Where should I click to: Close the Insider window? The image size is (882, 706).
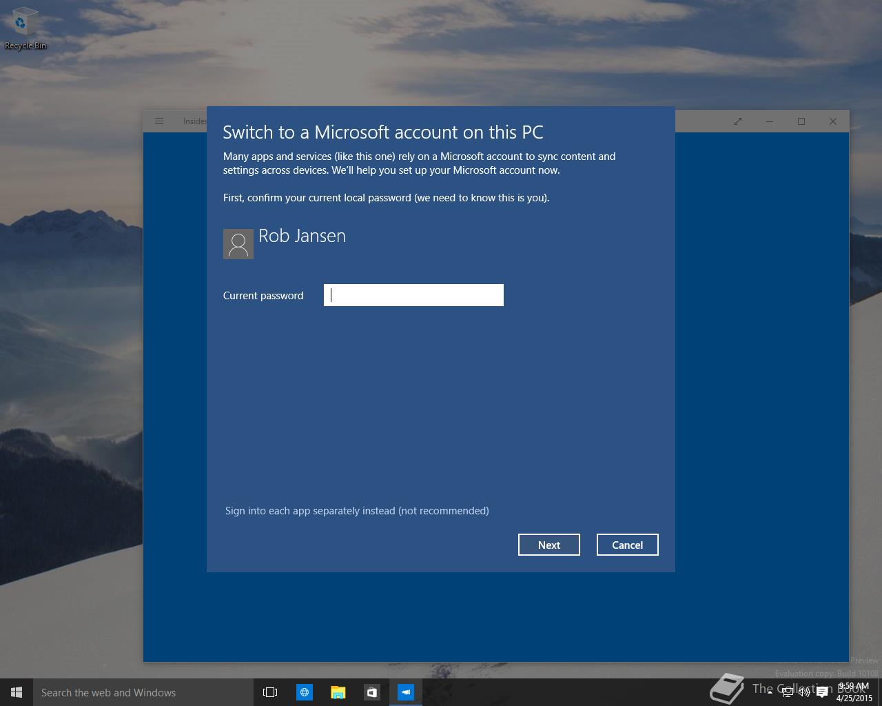pos(833,121)
